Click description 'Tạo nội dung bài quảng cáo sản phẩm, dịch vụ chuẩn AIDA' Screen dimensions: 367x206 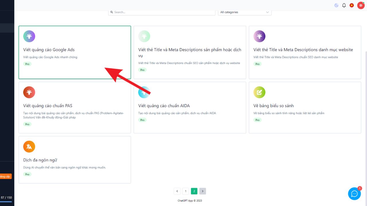177,113
